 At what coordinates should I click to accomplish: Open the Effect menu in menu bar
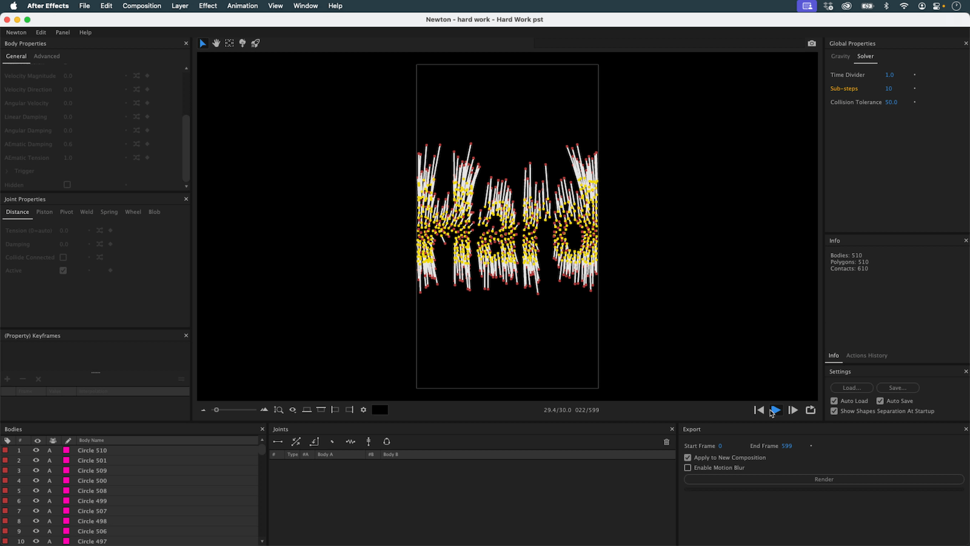208,5
